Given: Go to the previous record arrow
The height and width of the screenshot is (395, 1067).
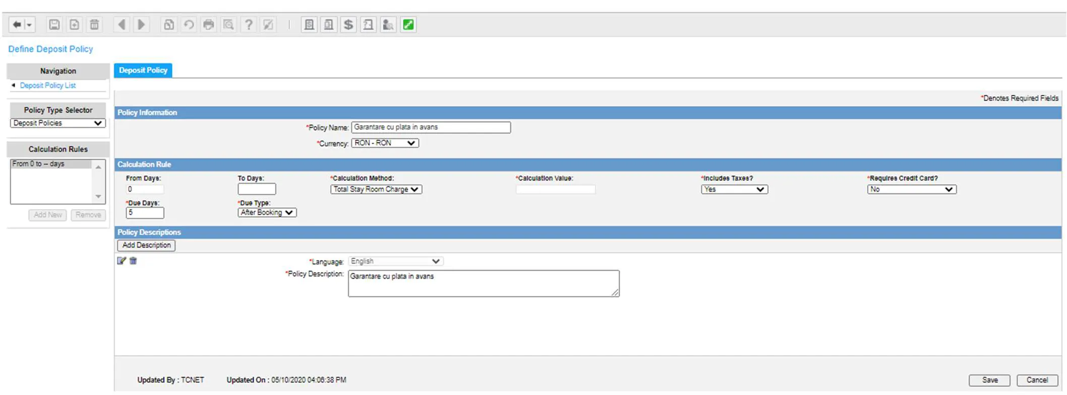Looking at the screenshot, I should point(122,25).
